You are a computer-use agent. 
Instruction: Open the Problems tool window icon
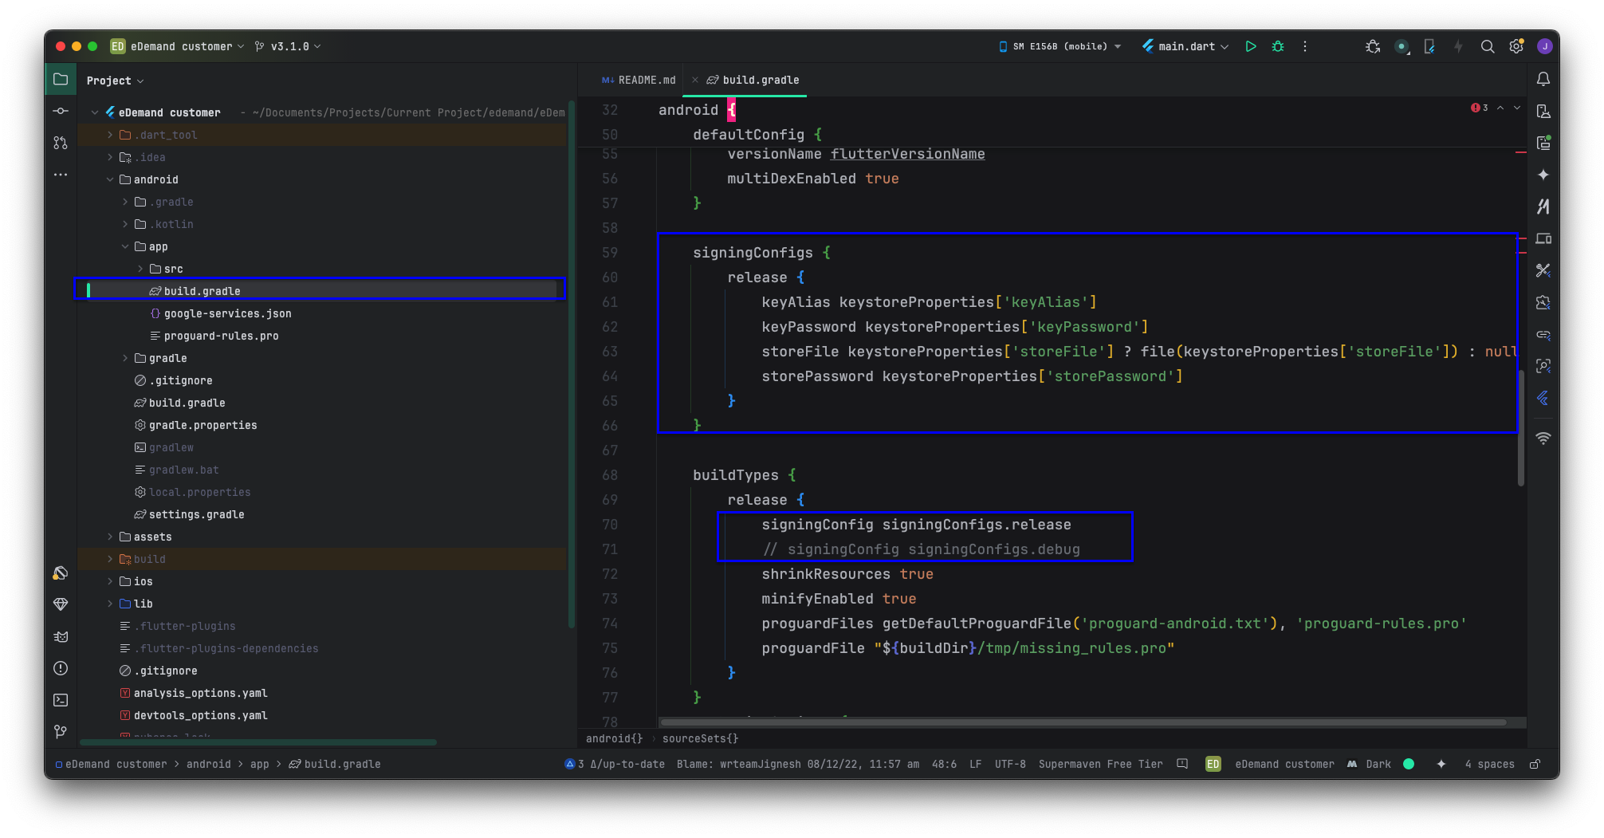(x=61, y=668)
